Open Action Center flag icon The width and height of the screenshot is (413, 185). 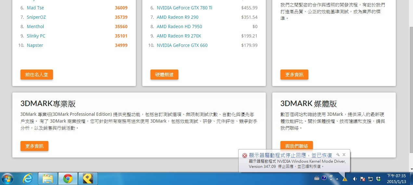363,179
